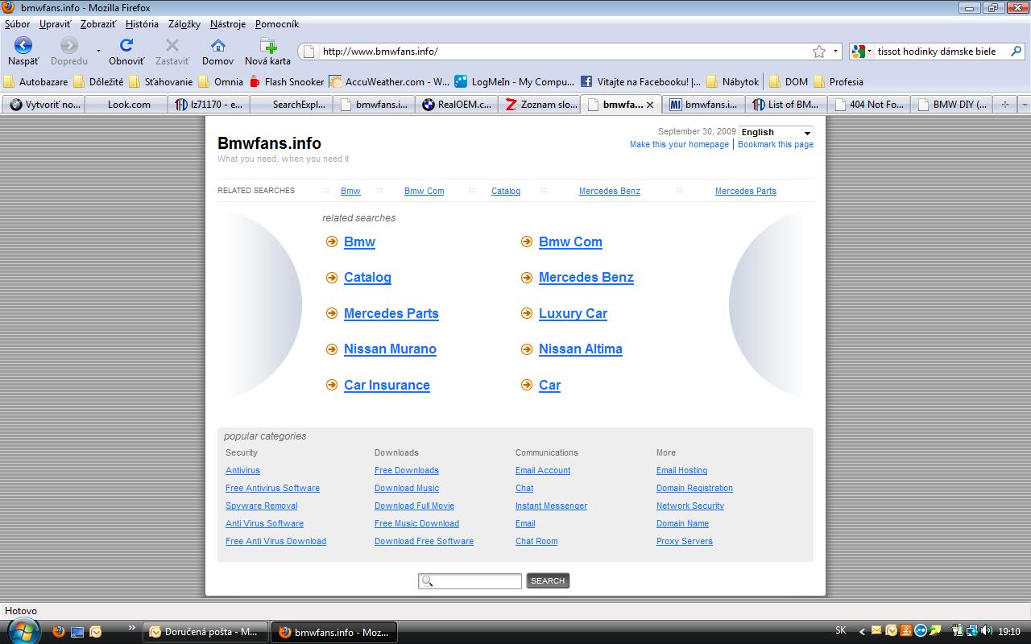Open the Záložky menu

184,24
